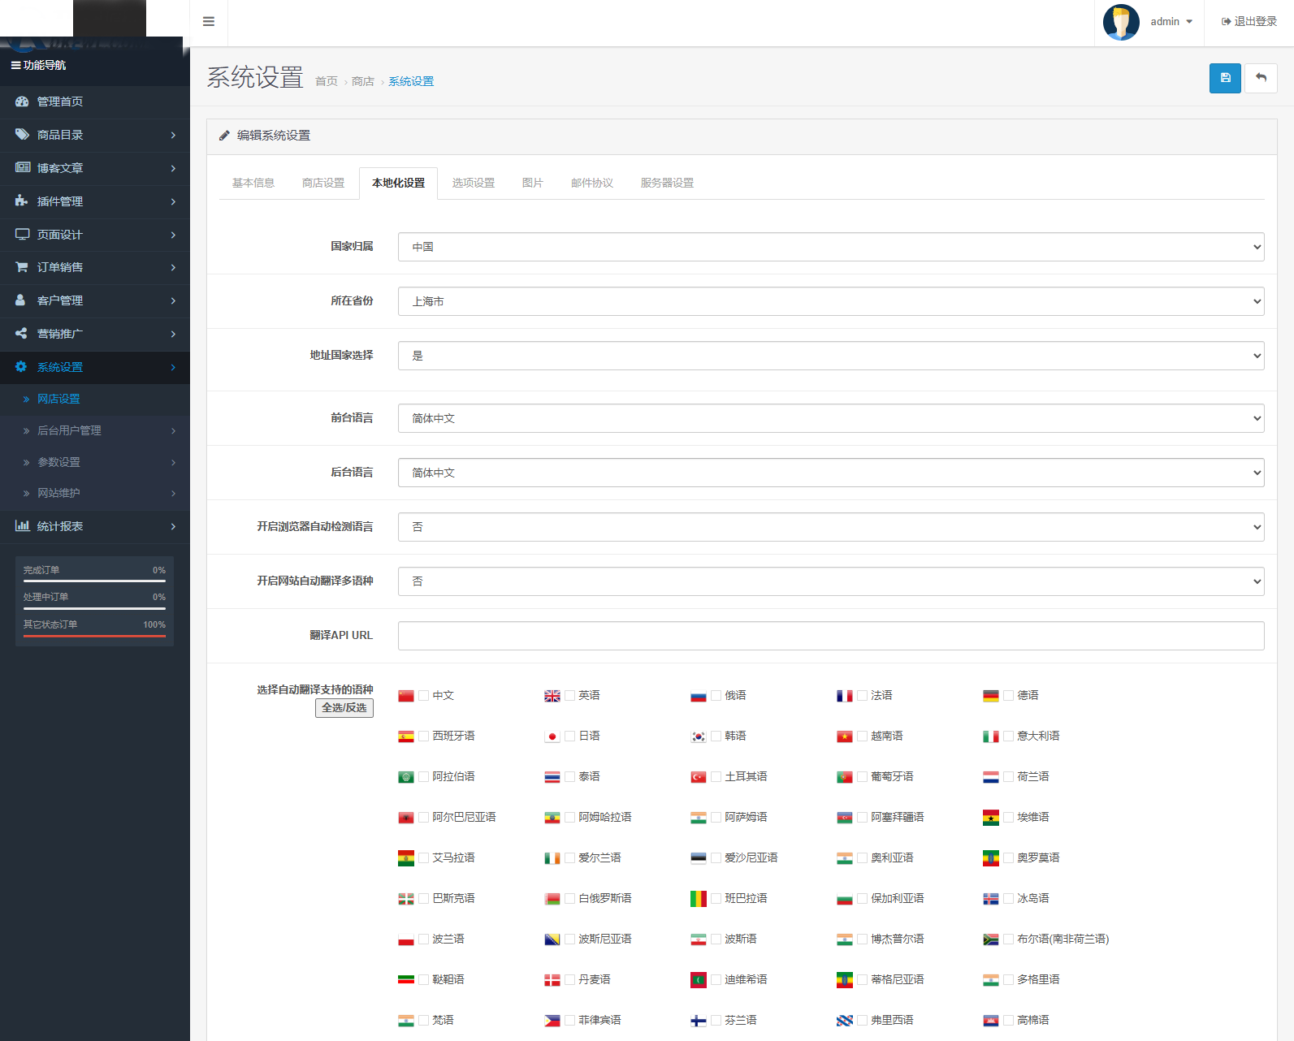
Task: Click the 其它状态订单 progress bar
Action: (94, 636)
